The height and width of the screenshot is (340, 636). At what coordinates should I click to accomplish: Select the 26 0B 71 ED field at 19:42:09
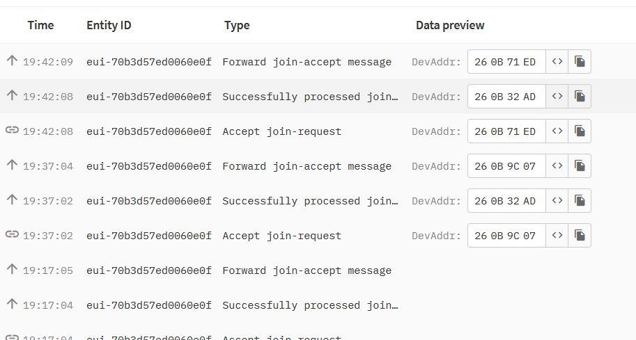click(x=506, y=61)
